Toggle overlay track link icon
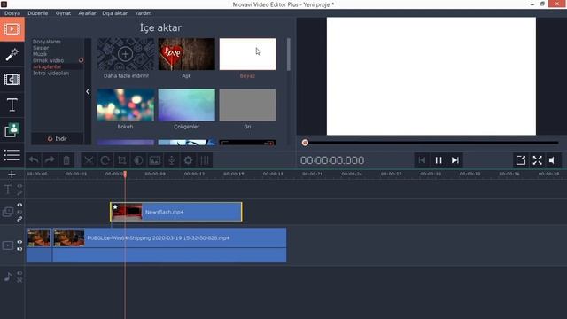 pyautogui.click(x=19, y=219)
